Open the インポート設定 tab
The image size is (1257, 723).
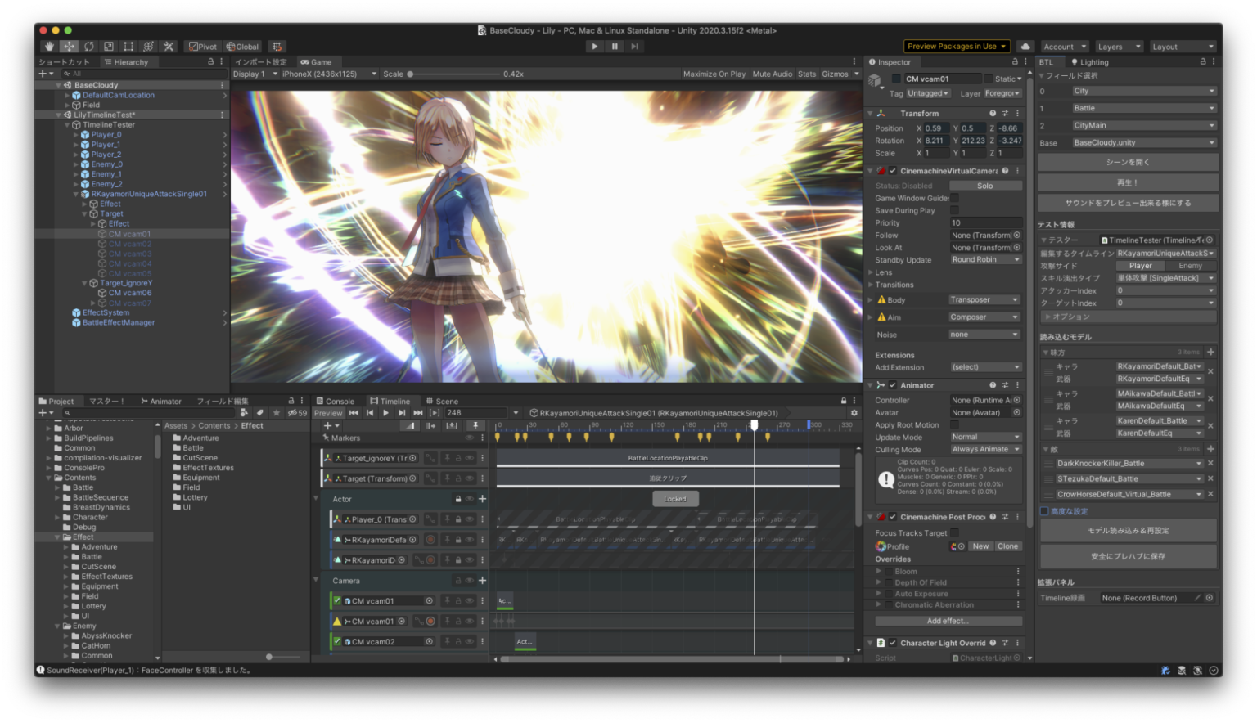[260, 62]
